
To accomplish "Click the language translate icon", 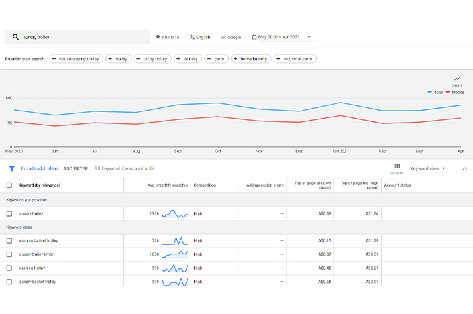I will (x=192, y=37).
